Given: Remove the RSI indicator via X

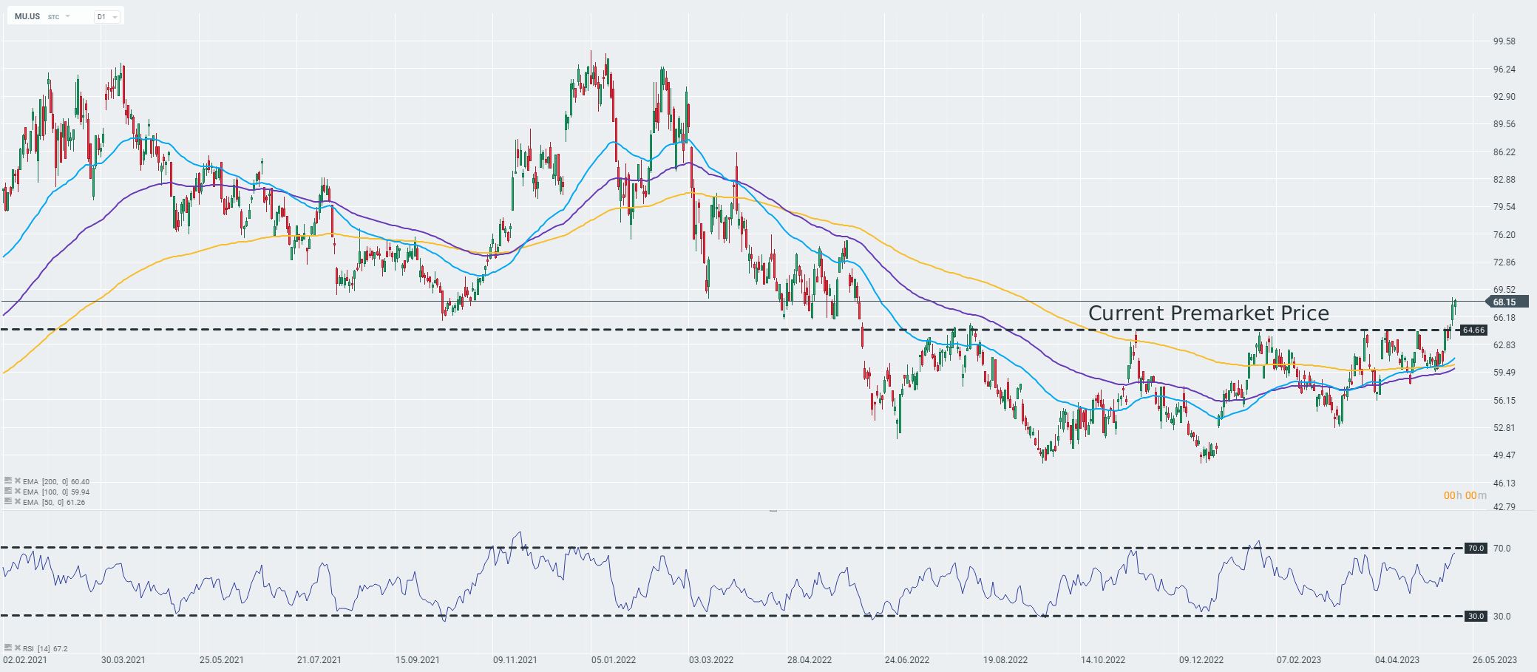Looking at the screenshot, I should click(17, 648).
